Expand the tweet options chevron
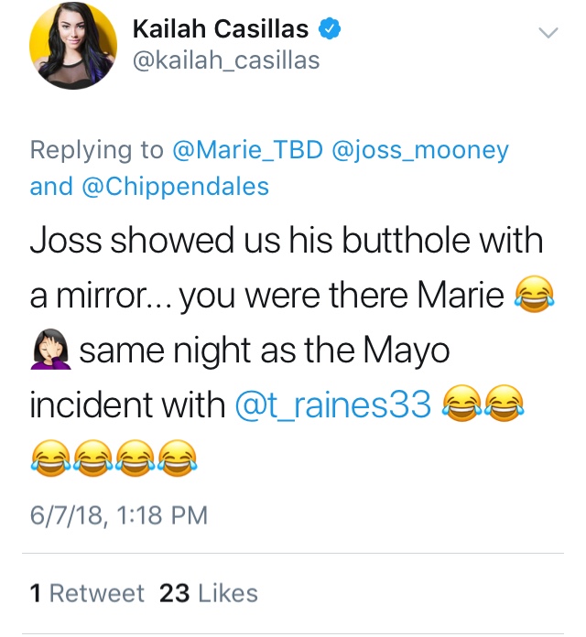Viewport: 586px width, 637px height. click(548, 33)
